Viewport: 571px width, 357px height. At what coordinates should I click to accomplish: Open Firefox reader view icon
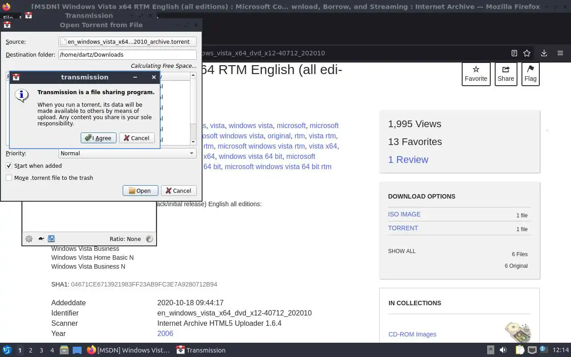coord(514,53)
